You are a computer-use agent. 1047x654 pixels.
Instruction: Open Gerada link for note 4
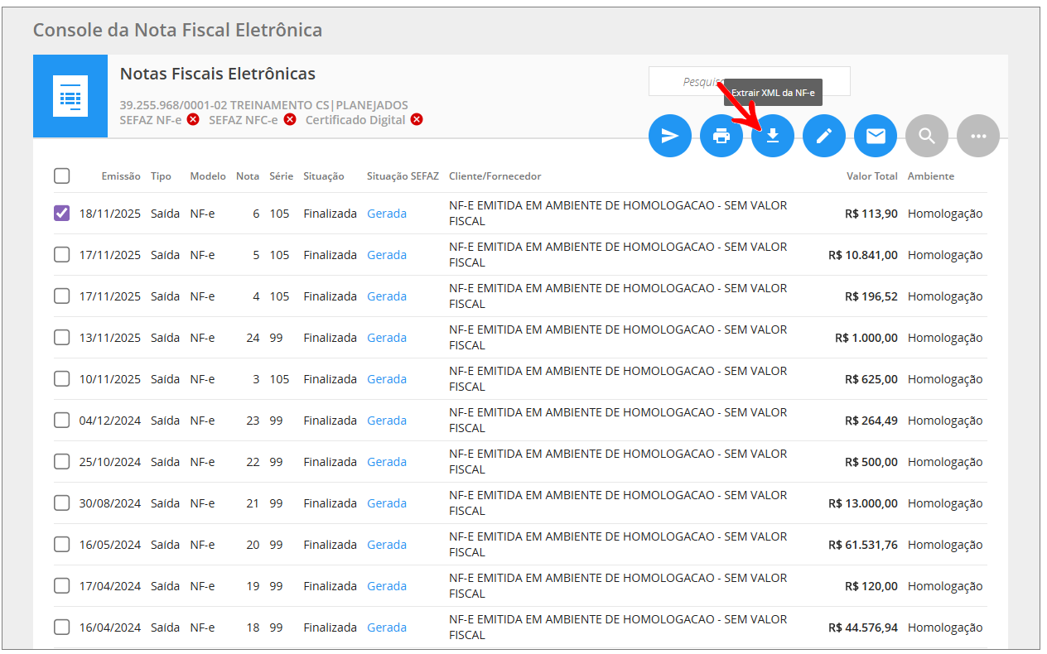387,296
